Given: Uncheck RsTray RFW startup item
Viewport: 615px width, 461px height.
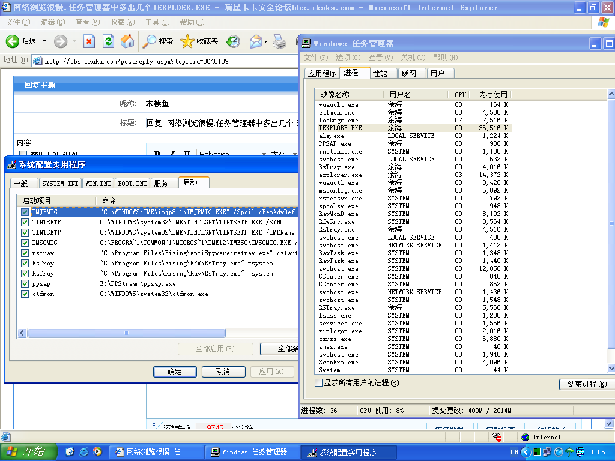Looking at the screenshot, I should 25,263.
